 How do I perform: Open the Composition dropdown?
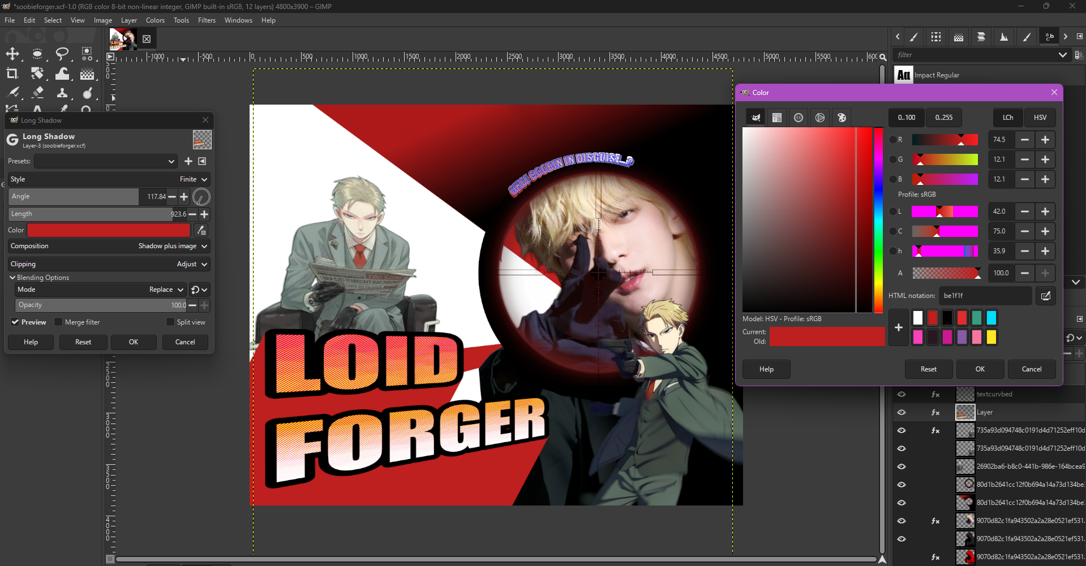(x=109, y=246)
